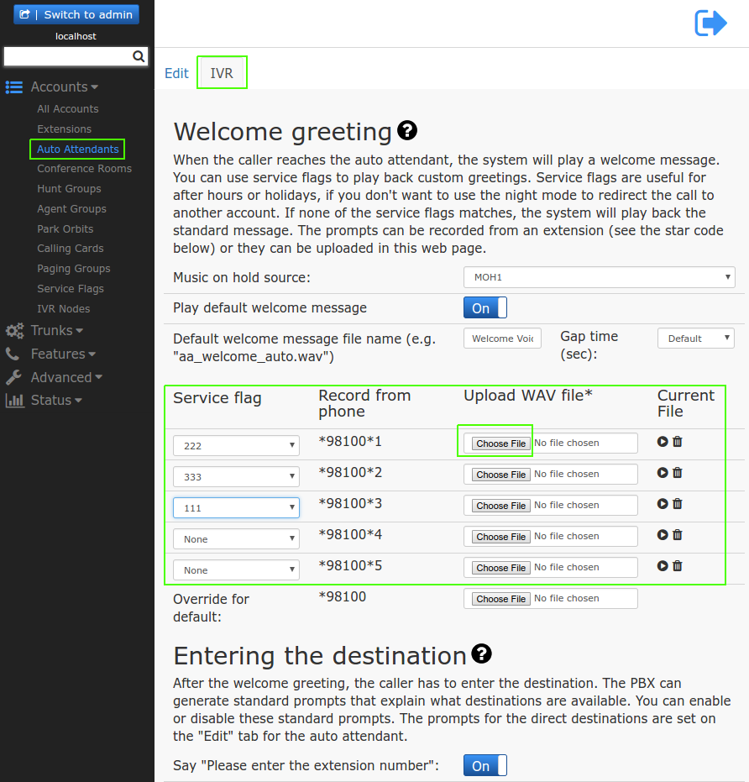
Task: Toggle 'Please enter the extension number' switch
Action: [x=484, y=766]
